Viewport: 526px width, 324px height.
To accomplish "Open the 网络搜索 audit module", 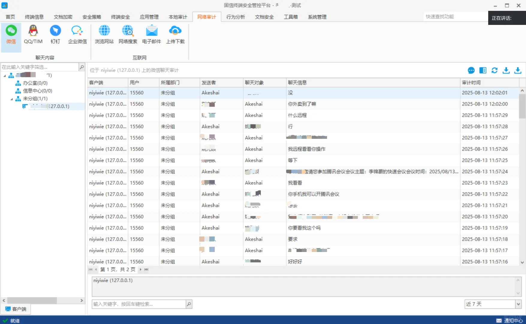I will [x=128, y=34].
